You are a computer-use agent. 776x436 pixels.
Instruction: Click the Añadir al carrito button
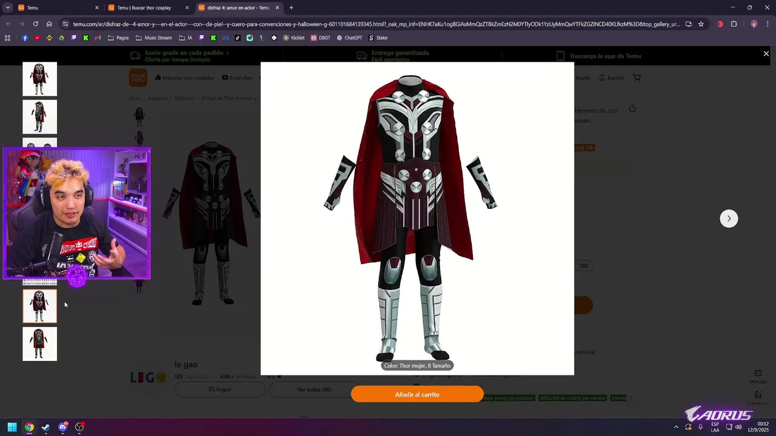417,394
